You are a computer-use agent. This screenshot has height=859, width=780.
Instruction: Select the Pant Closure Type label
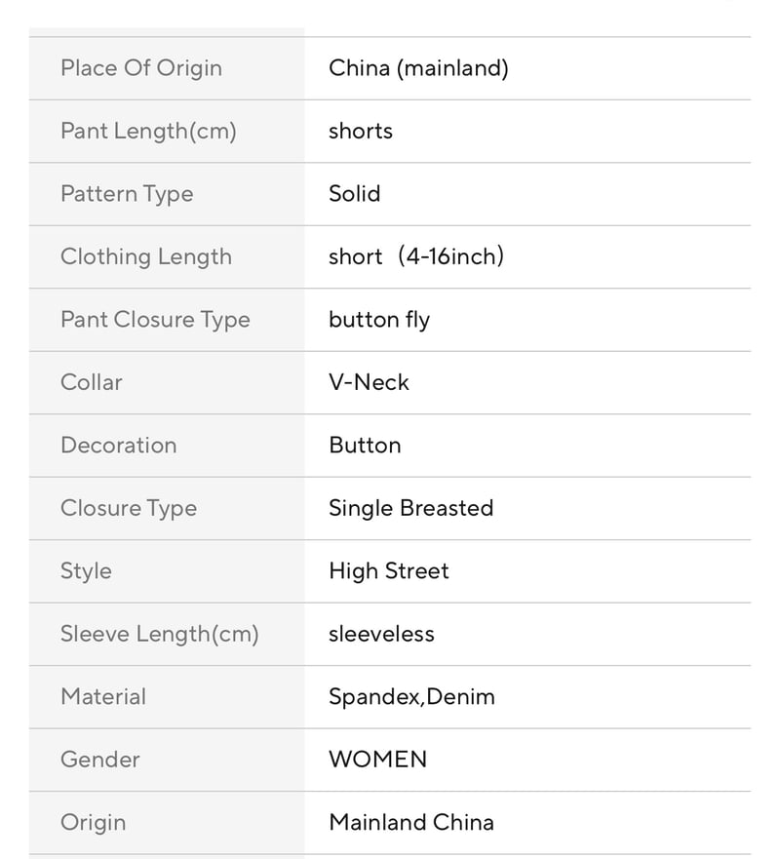click(x=156, y=321)
